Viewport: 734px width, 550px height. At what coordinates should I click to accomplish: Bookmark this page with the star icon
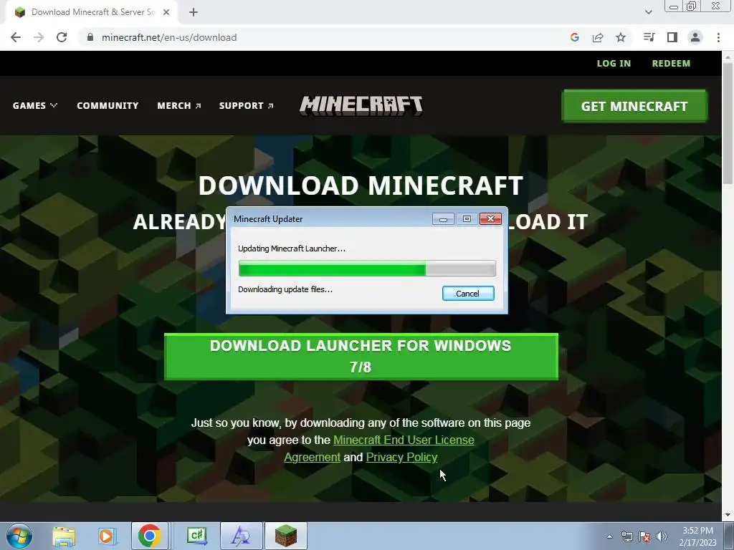coord(621,37)
